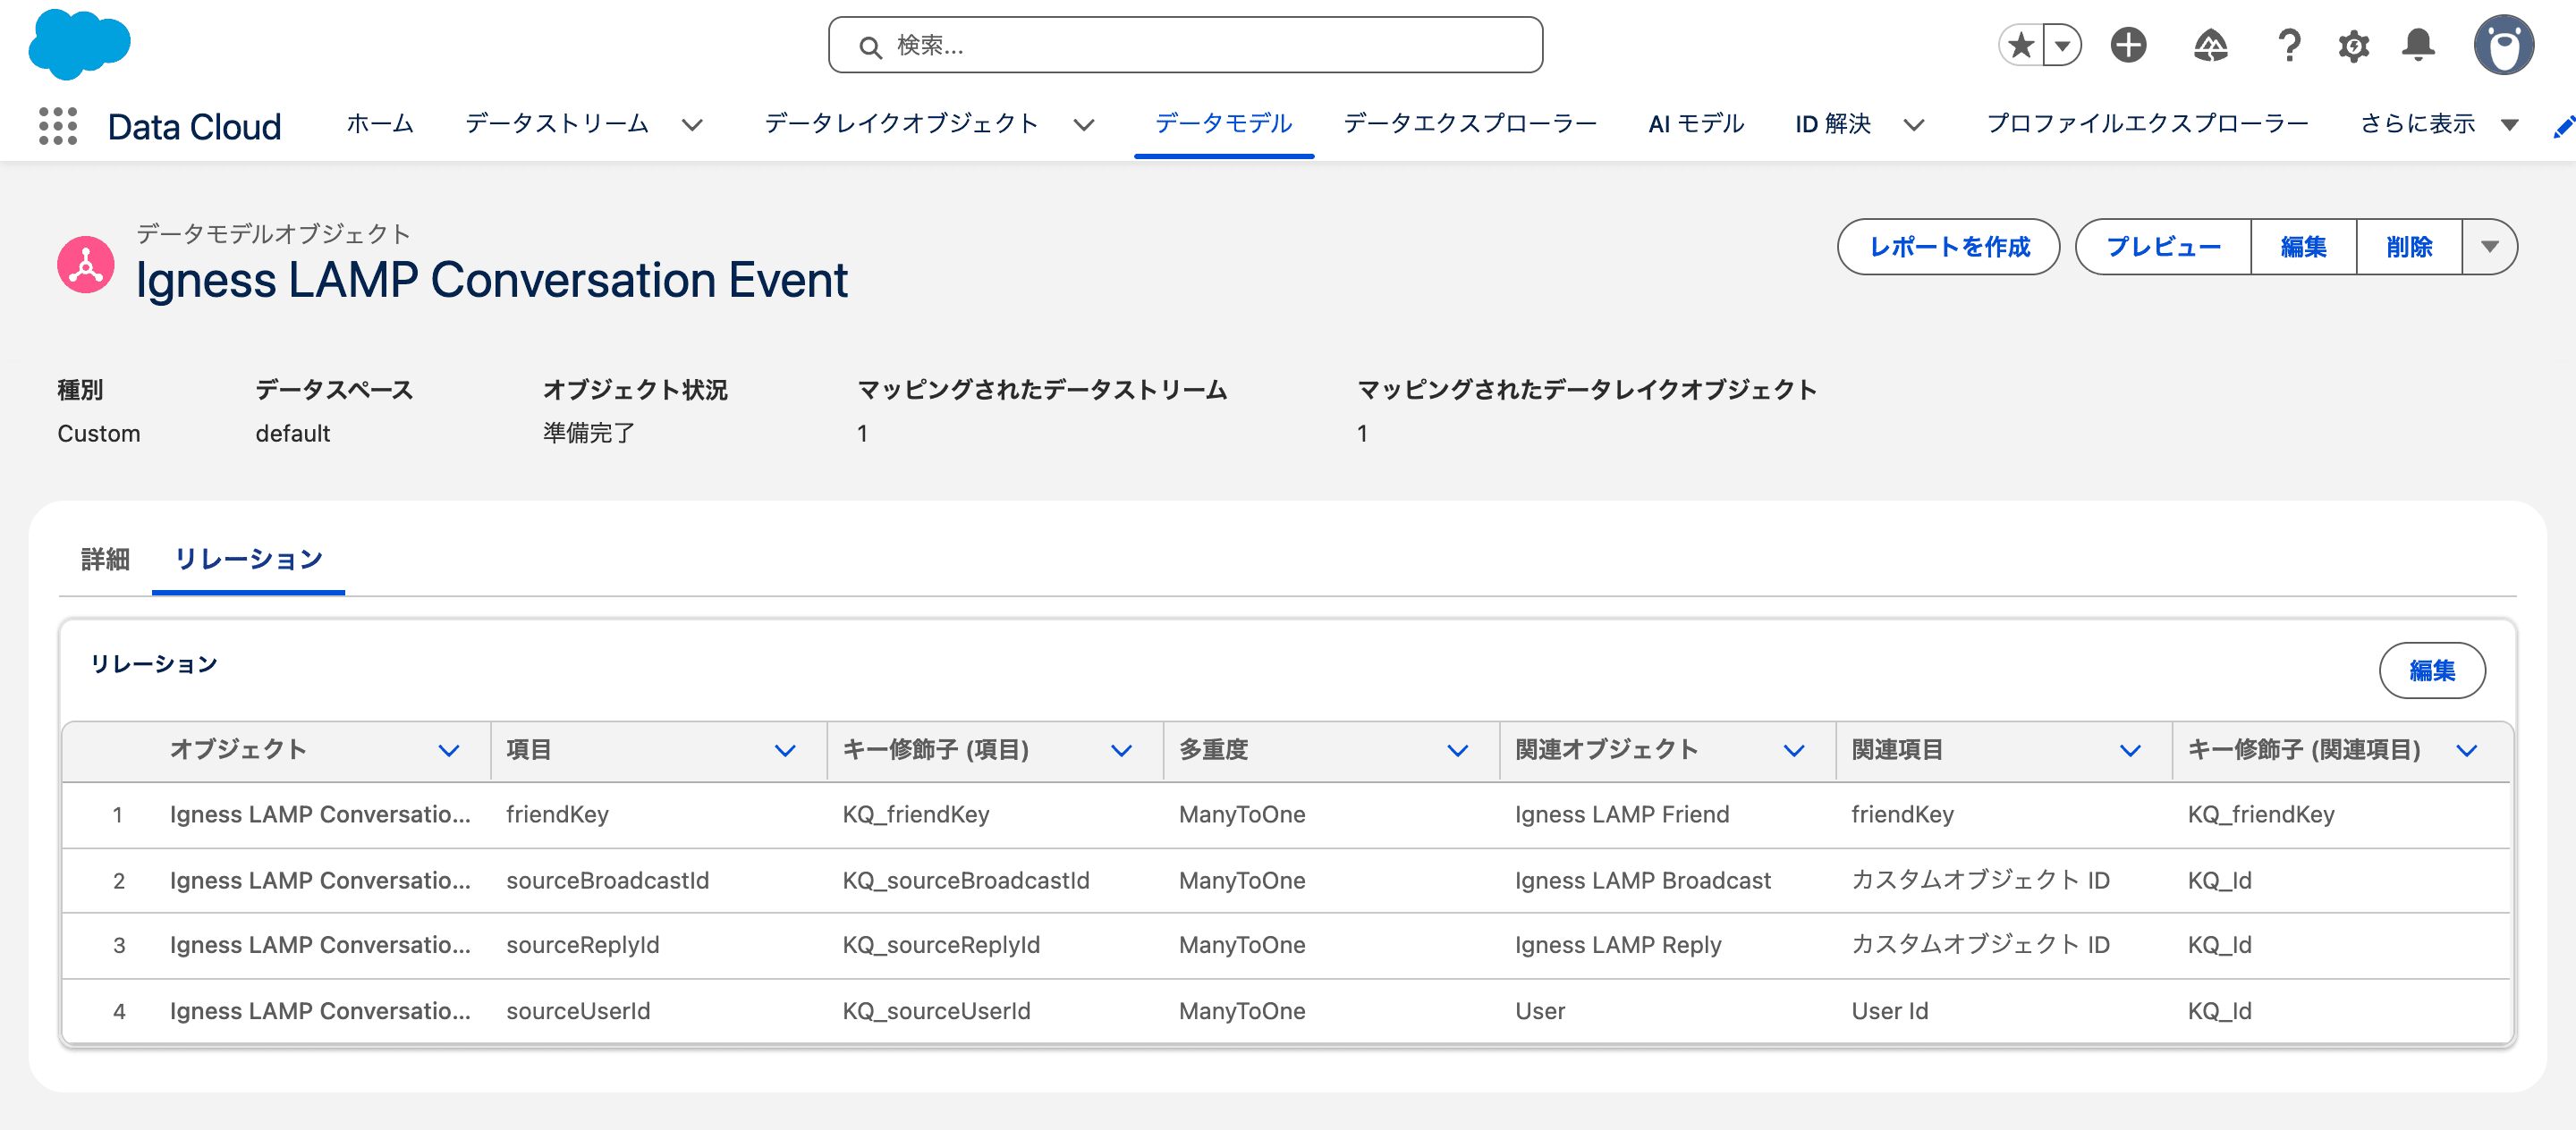Image resolution: width=2576 pixels, height=1130 pixels.
Task: Select the データモデル tab
Action: (x=1223, y=124)
